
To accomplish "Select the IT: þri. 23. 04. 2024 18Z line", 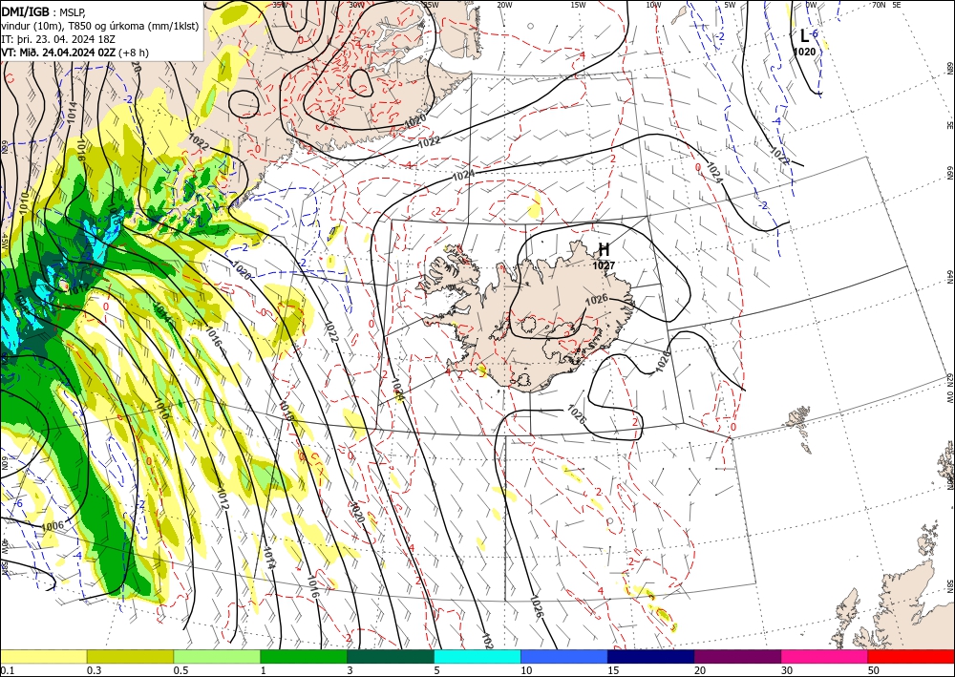I will click(59, 38).
